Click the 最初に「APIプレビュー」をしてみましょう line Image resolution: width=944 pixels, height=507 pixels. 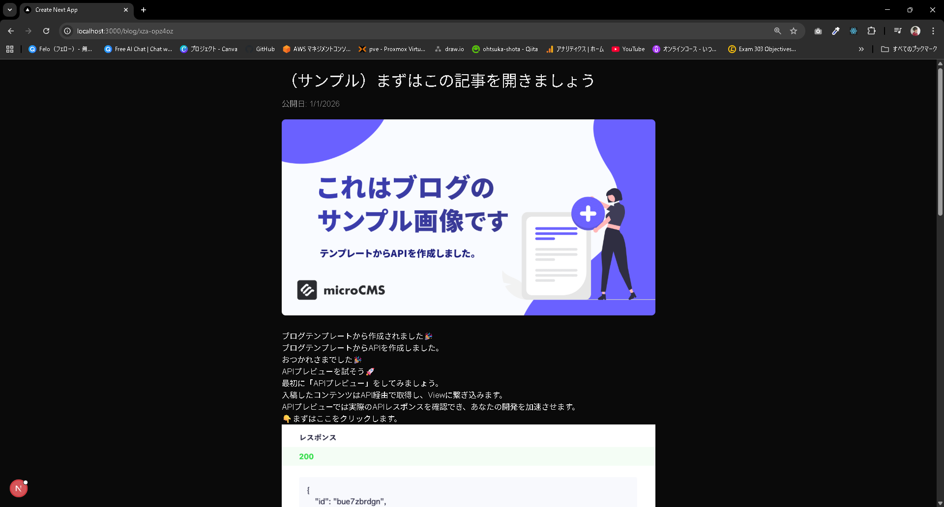(x=362, y=383)
